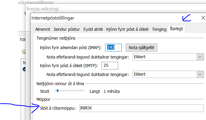Screen dimensions: 206x120
Task: Select the Eydd atriði tab
Action: click(x=93, y=29)
